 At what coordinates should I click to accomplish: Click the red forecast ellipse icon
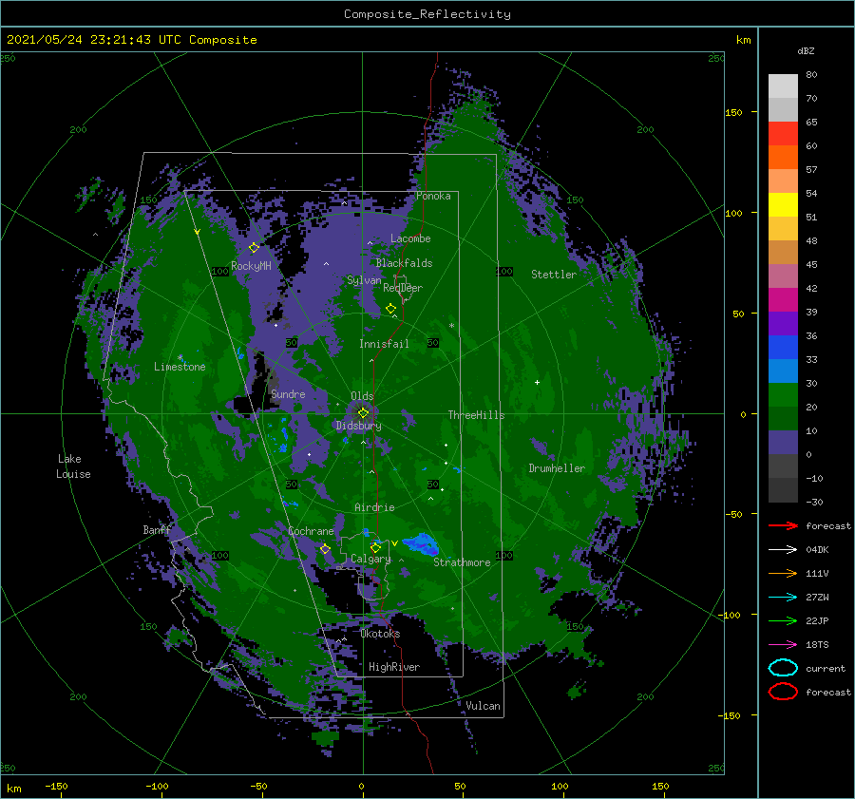[783, 692]
